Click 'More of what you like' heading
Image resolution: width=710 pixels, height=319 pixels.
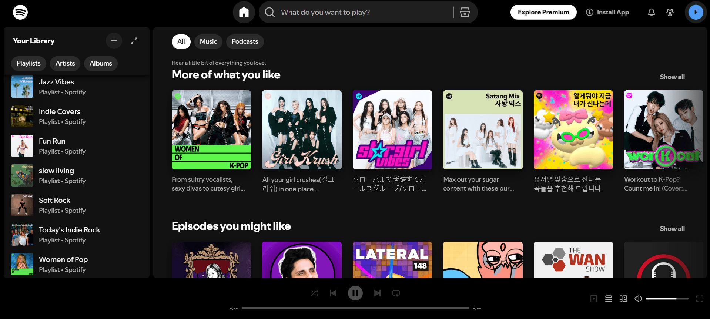(226, 75)
